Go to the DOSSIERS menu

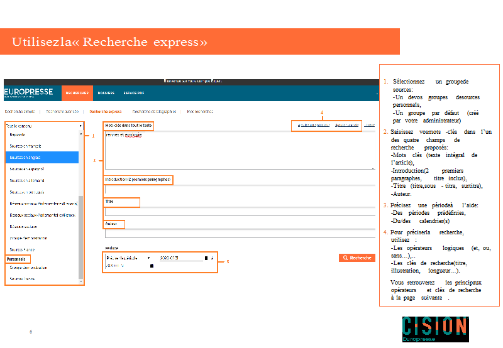(106, 93)
